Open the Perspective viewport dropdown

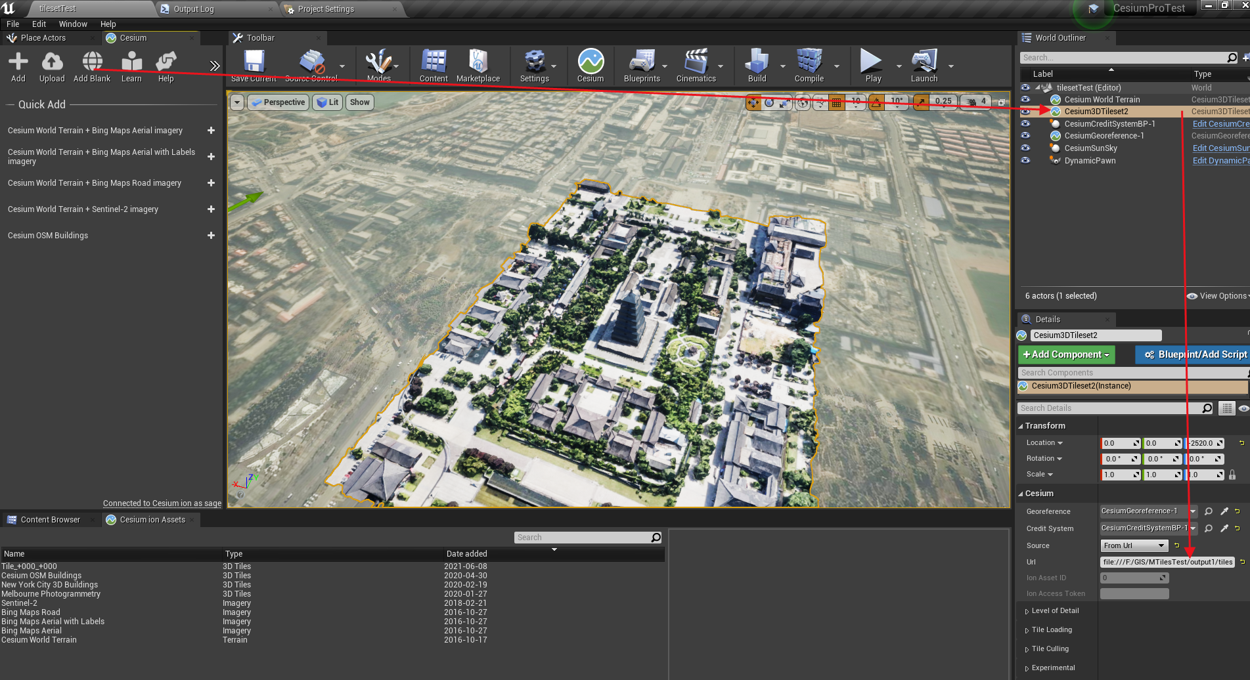point(278,102)
